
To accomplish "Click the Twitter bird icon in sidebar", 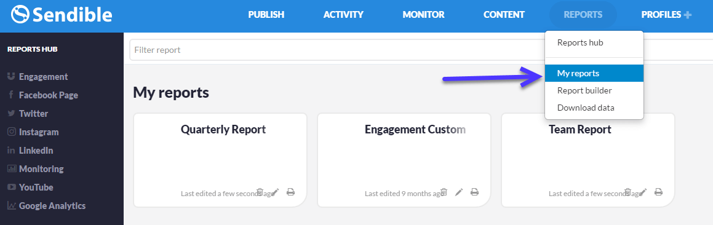I will coord(11,114).
